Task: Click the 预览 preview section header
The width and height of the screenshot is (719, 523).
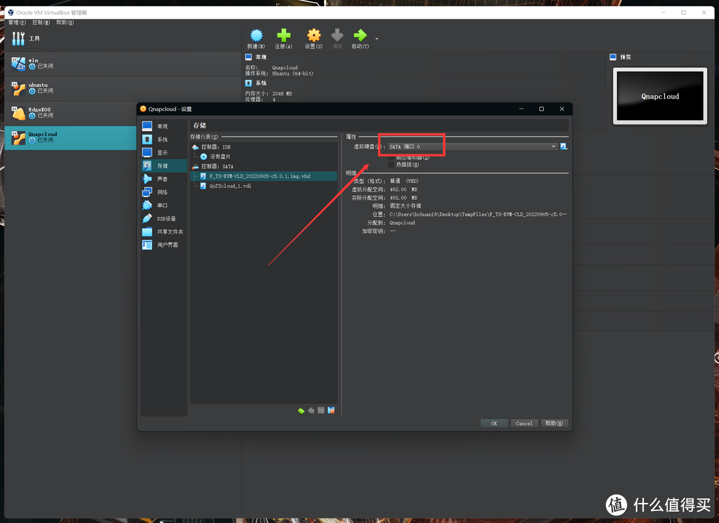Action: click(x=625, y=57)
